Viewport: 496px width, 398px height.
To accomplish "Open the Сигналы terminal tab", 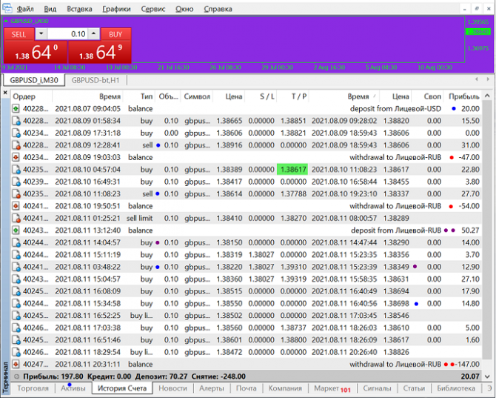I will click(x=377, y=388).
